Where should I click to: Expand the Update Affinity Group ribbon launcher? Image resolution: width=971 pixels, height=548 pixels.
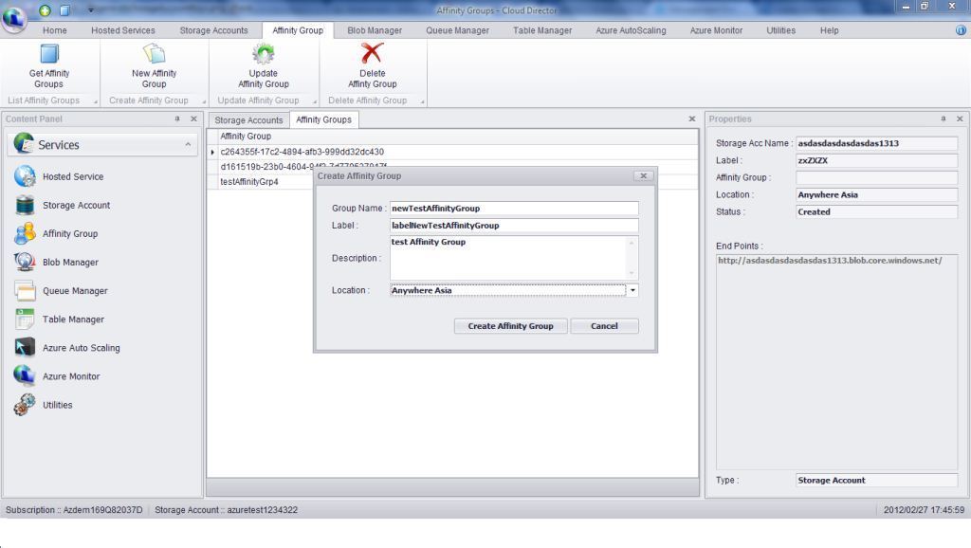click(315, 101)
